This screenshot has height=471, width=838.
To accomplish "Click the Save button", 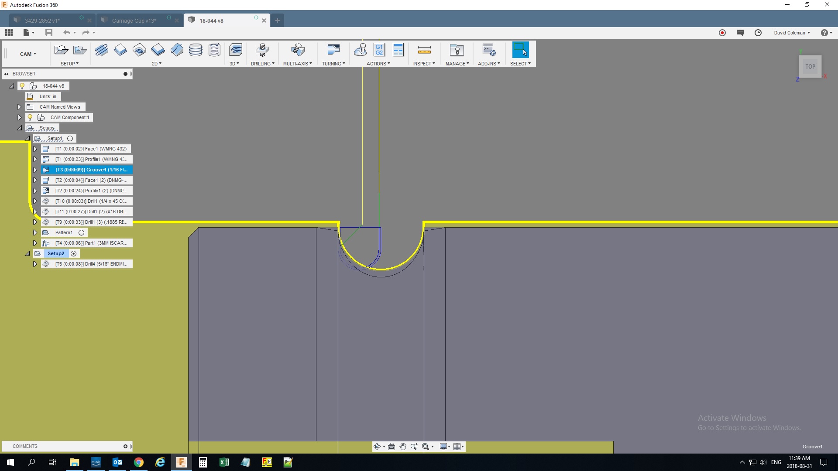I will 49,33.
